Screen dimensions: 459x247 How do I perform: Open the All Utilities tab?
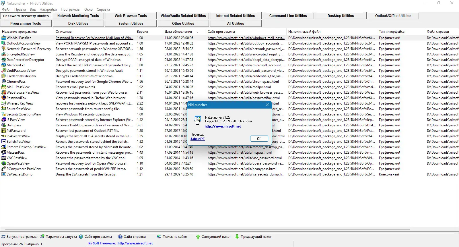236,24
